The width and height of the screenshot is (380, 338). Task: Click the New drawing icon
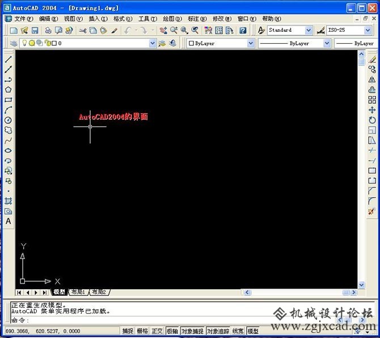pos(14,30)
